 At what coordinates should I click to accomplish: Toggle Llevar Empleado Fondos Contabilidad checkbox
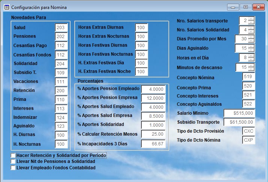coord(13,168)
